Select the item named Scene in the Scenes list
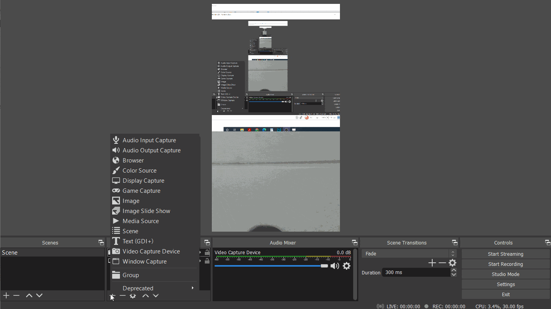The image size is (551, 309). pos(52,253)
